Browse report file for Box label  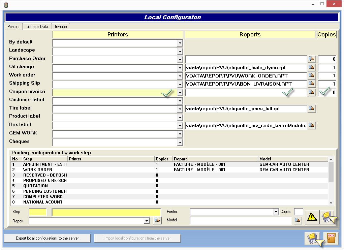coord(312,125)
